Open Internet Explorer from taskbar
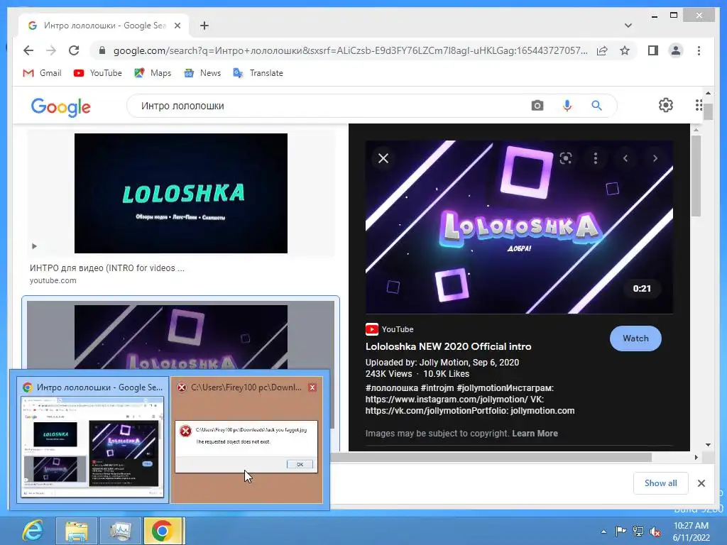 [x=33, y=531]
